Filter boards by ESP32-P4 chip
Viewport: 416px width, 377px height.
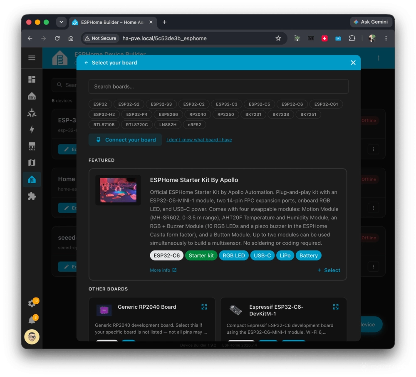click(136, 114)
